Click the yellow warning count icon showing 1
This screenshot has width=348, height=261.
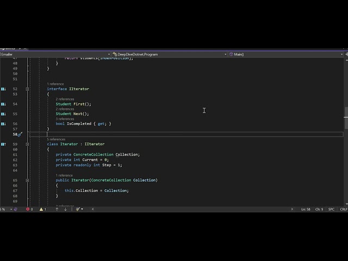click(41, 209)
